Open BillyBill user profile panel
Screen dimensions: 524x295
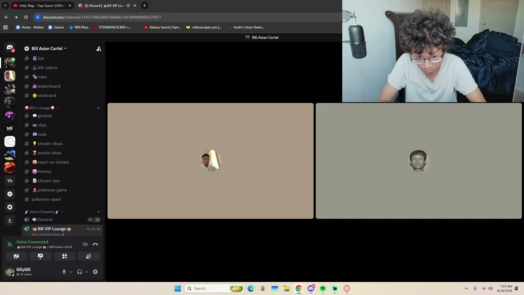pyautogui.click(x=31, y=272)
